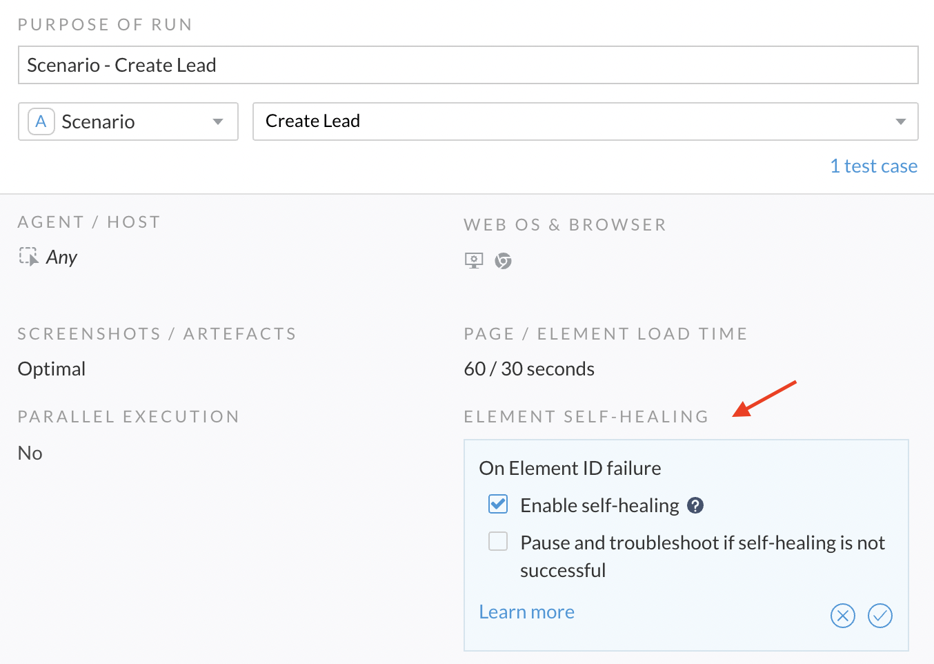Click the Any agent selection icon
This screenshot has height=664, width=934.
coord(28,257)
